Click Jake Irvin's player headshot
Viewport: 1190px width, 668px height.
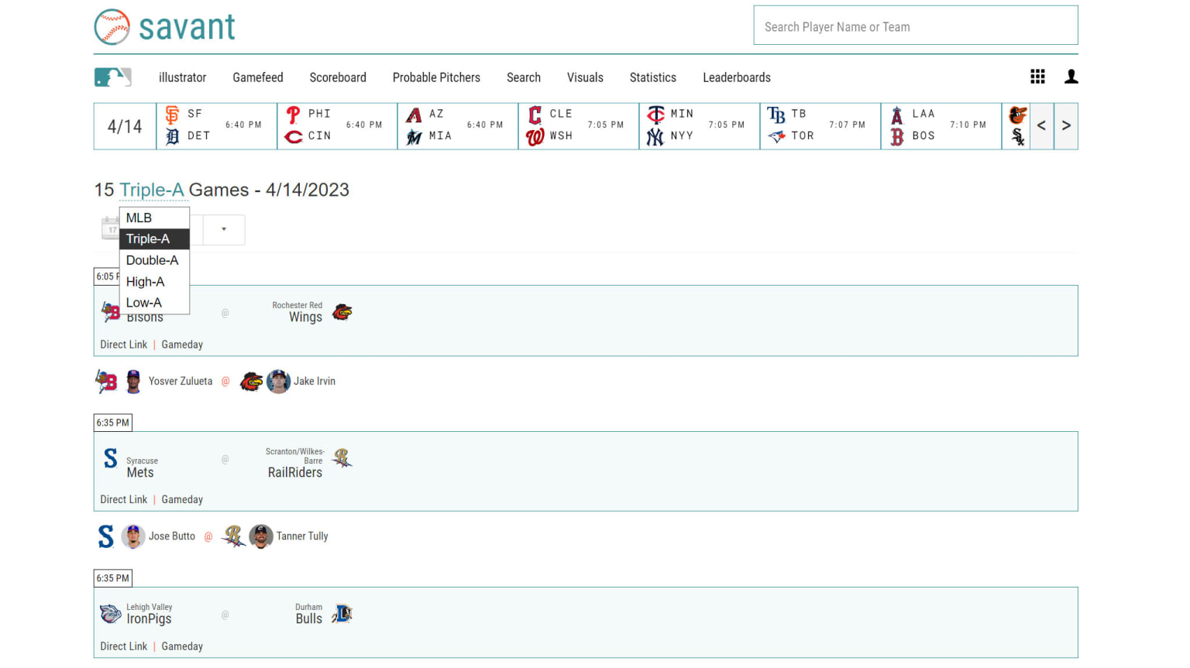pos(278,382)
